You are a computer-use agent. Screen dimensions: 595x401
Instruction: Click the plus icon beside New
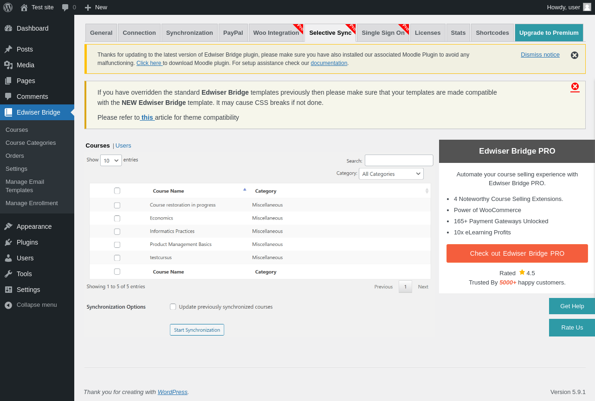tap(88, 7)
